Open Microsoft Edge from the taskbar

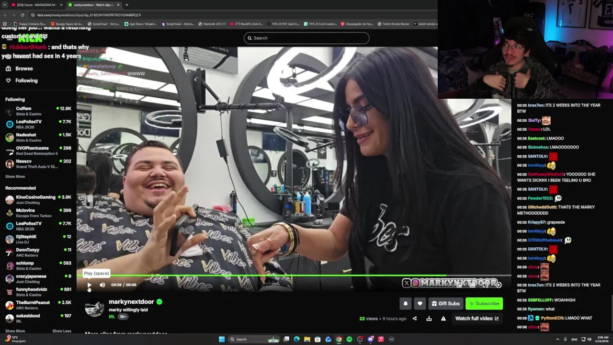[x=296, y=339]
